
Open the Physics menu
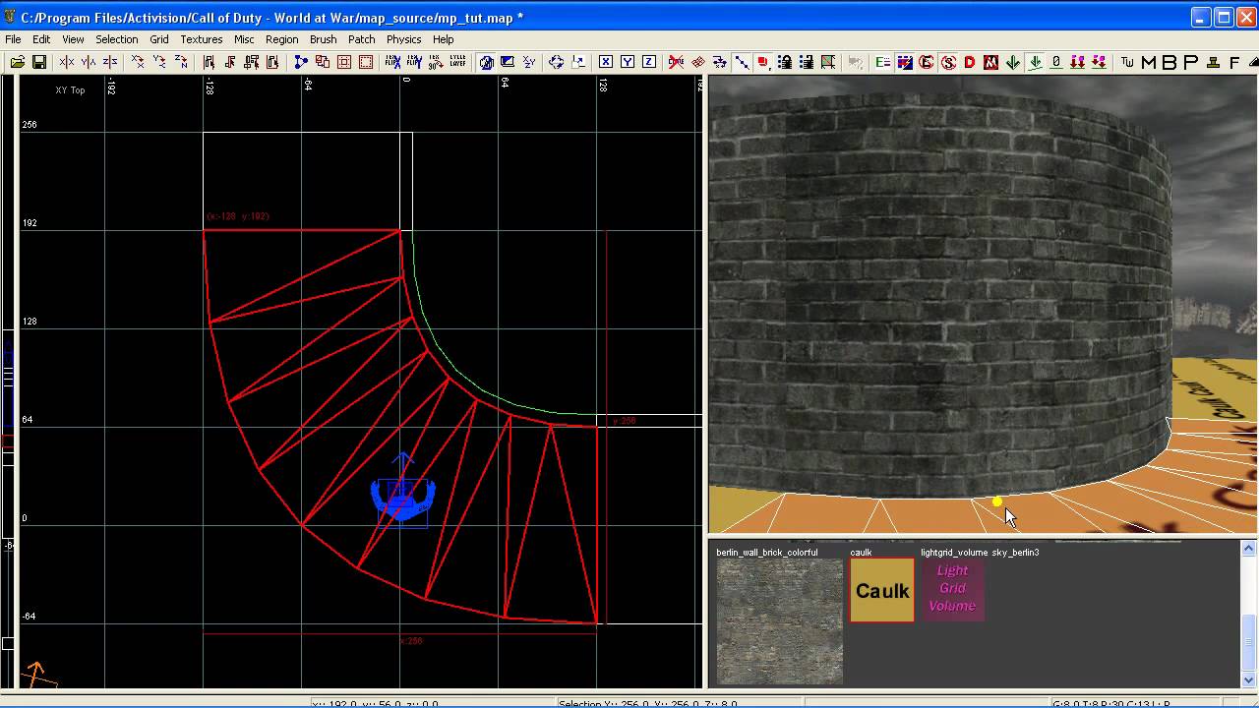[403, 39]
